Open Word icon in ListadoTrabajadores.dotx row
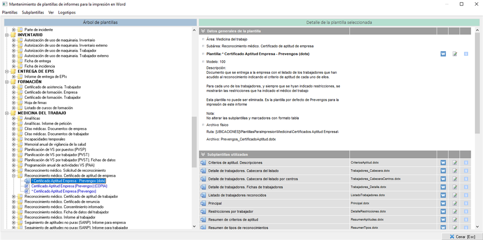This screenshot has height=240, width=483. tap(443, 195)
